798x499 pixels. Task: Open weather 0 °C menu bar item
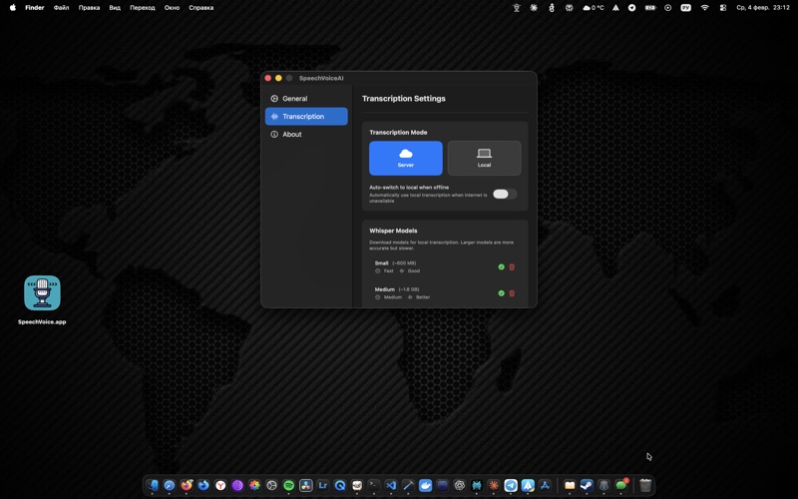(594, 8)
